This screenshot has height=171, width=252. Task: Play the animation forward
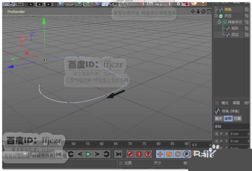click(88, 154)
